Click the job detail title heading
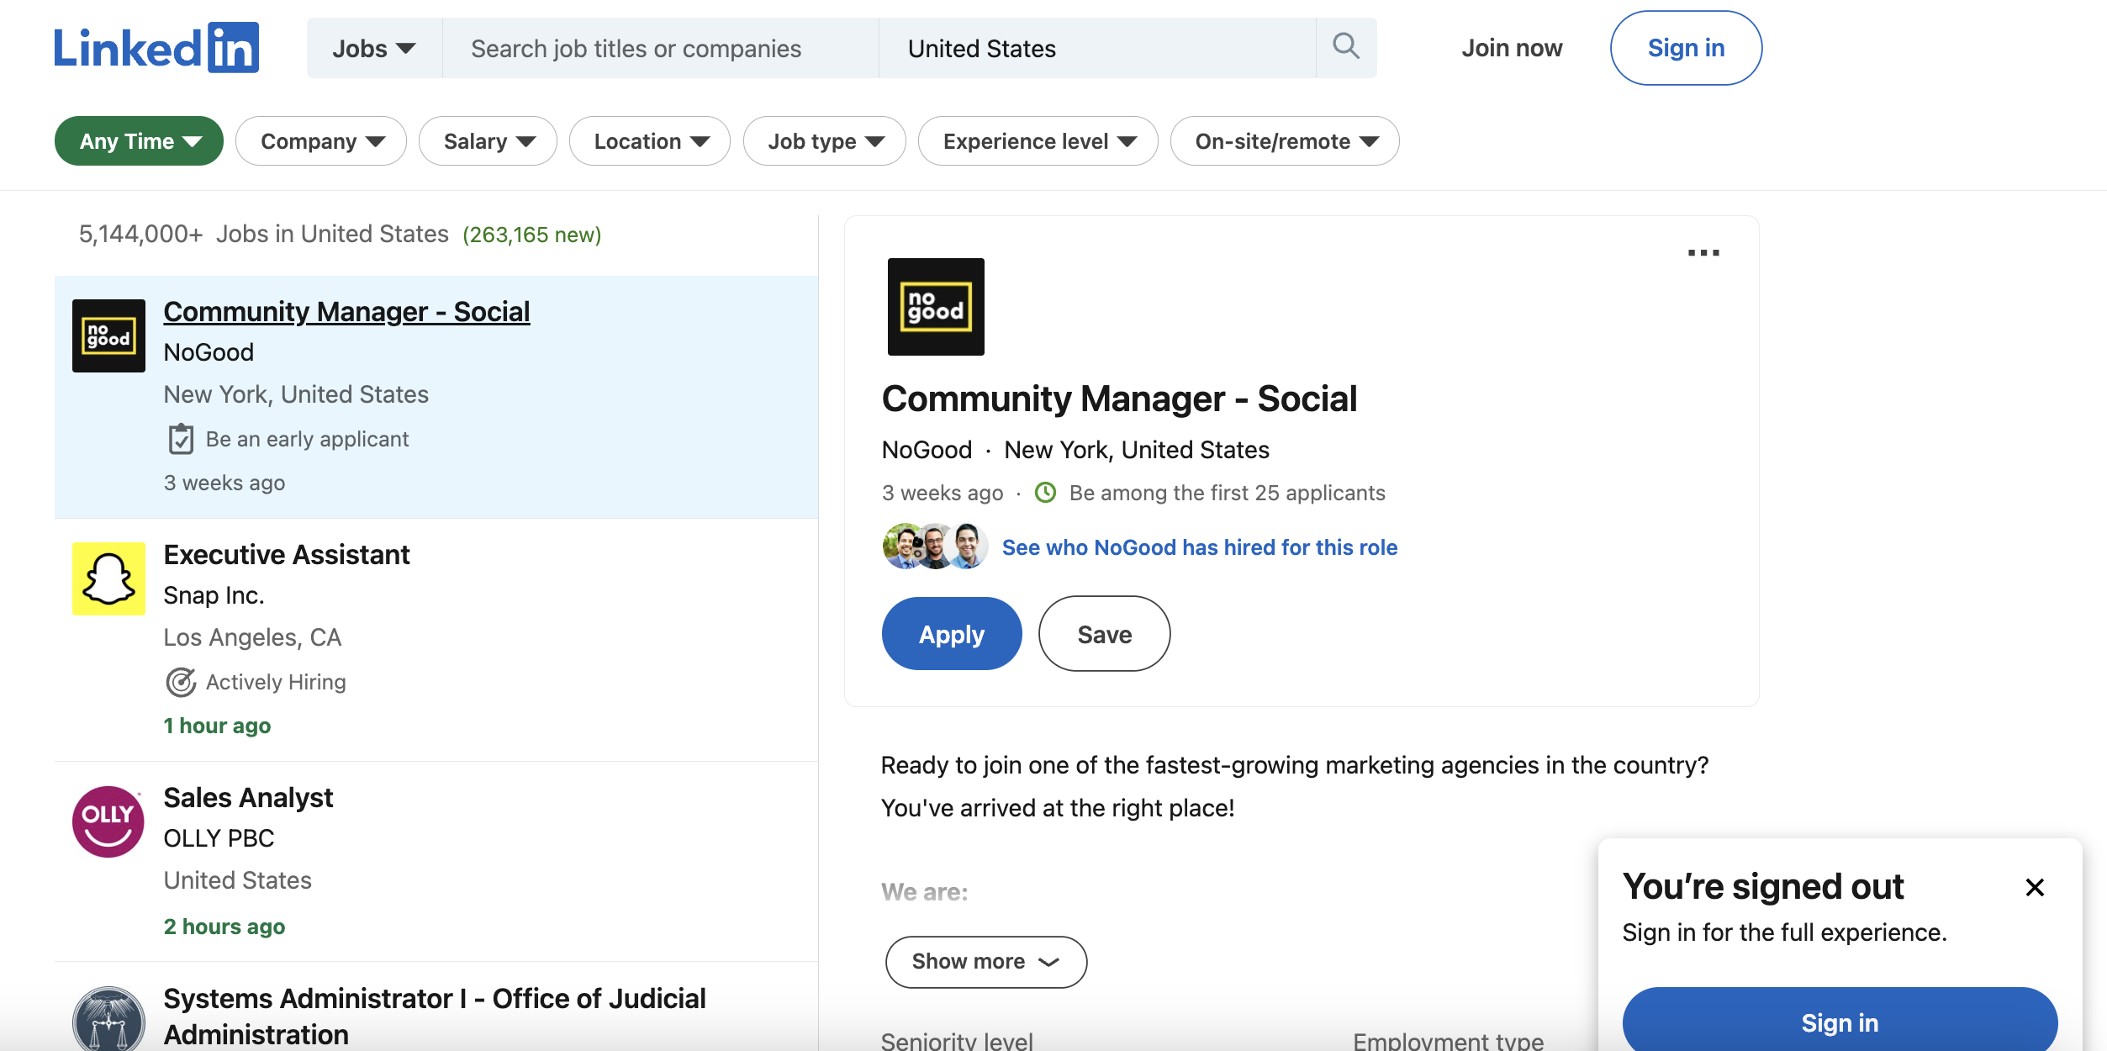2107x1051 pixels. (1119, 399)
